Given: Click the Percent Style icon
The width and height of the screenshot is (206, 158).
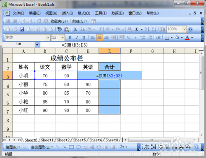Looking at the screenshot, I should coord(129,37).
